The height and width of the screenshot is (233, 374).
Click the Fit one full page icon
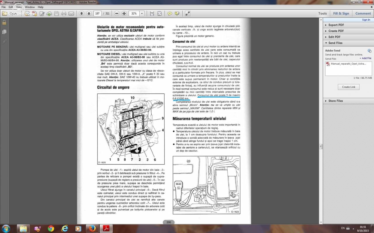click(159, 13)
